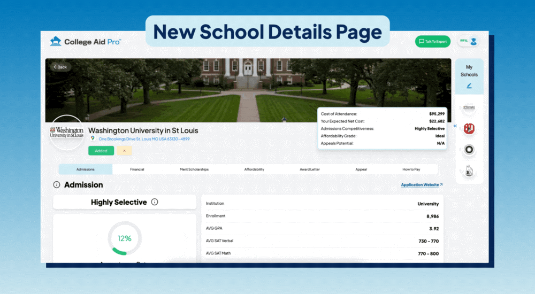Click the map pin location icon
Screen dimensions: 535x294
coord(93,138)
